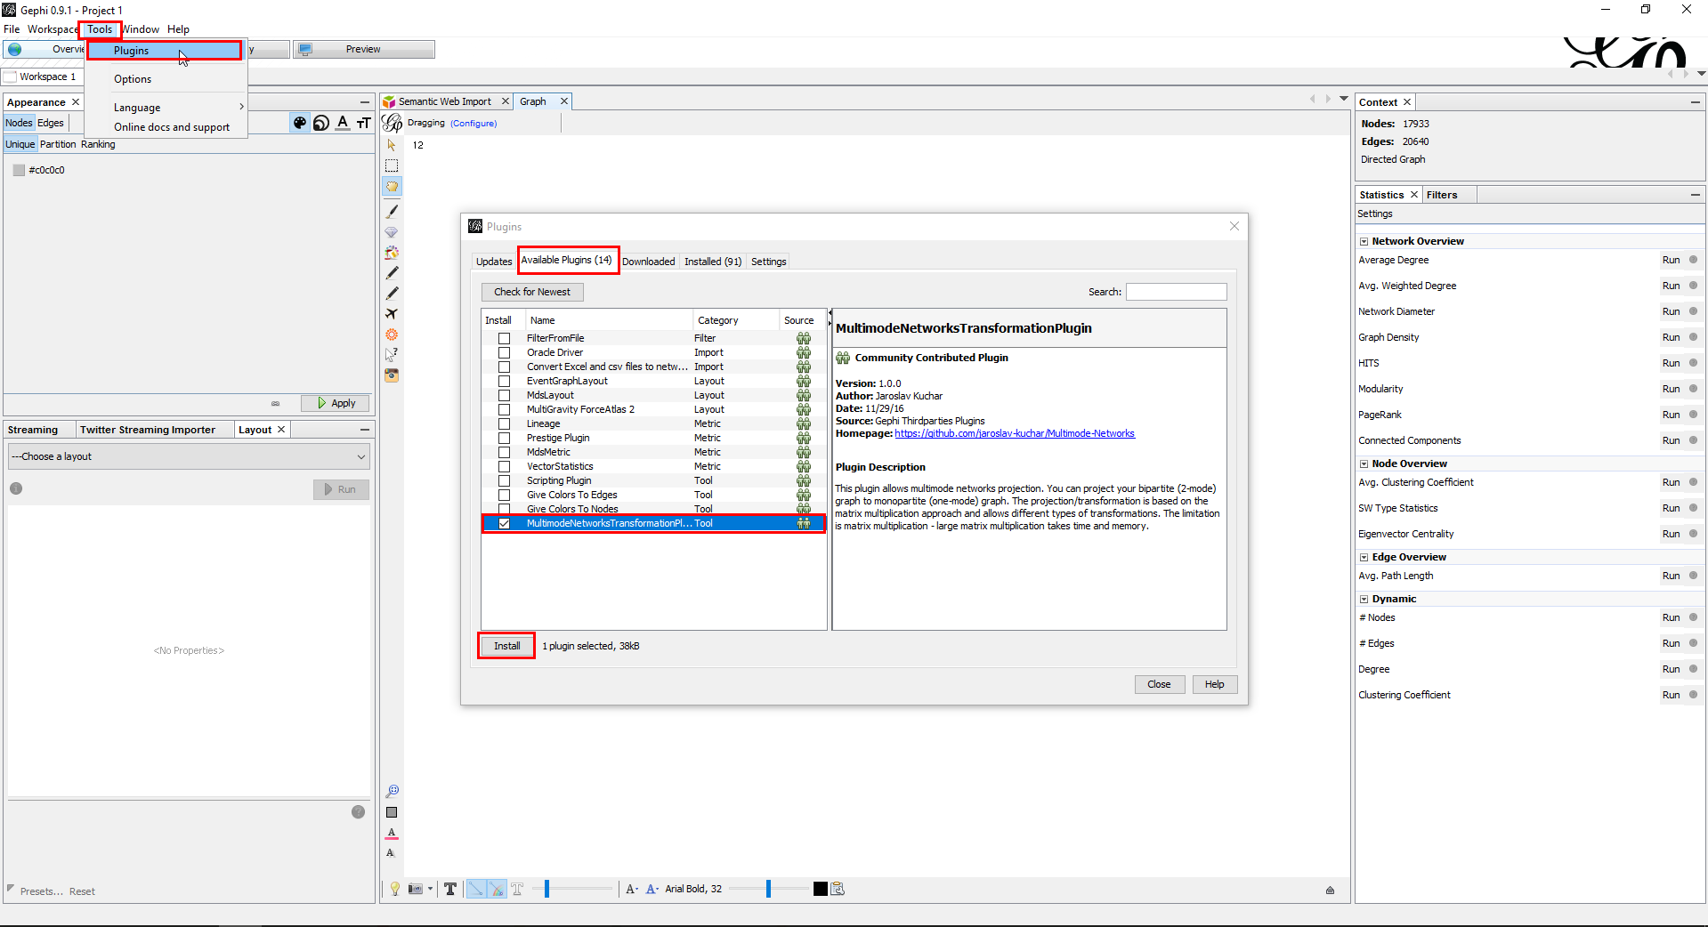This screenshot has width=1708, height=927.
Task: Open the blue label color mode dropdown
Action: (652, 889)
